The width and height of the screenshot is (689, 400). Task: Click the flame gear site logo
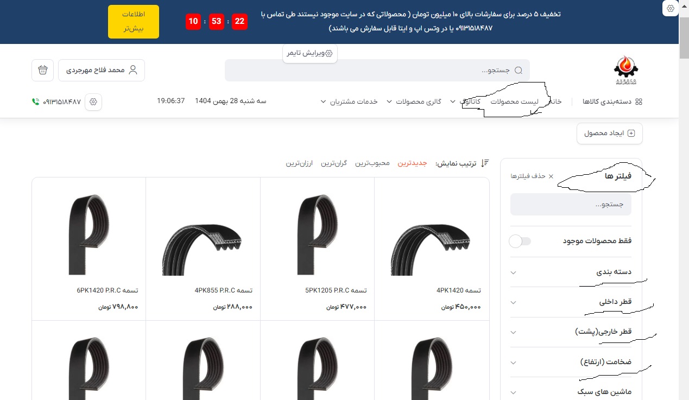point(625,71)
